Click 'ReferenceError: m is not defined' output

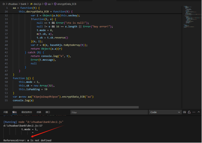[27, 140]
